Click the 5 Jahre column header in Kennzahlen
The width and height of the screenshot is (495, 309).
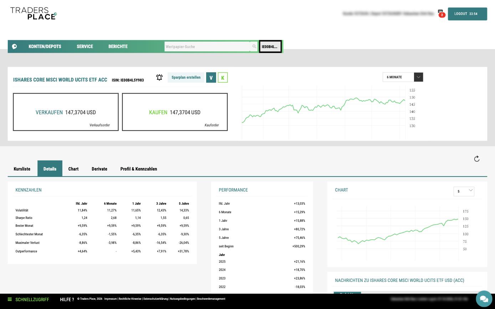[x=184, y=204]
